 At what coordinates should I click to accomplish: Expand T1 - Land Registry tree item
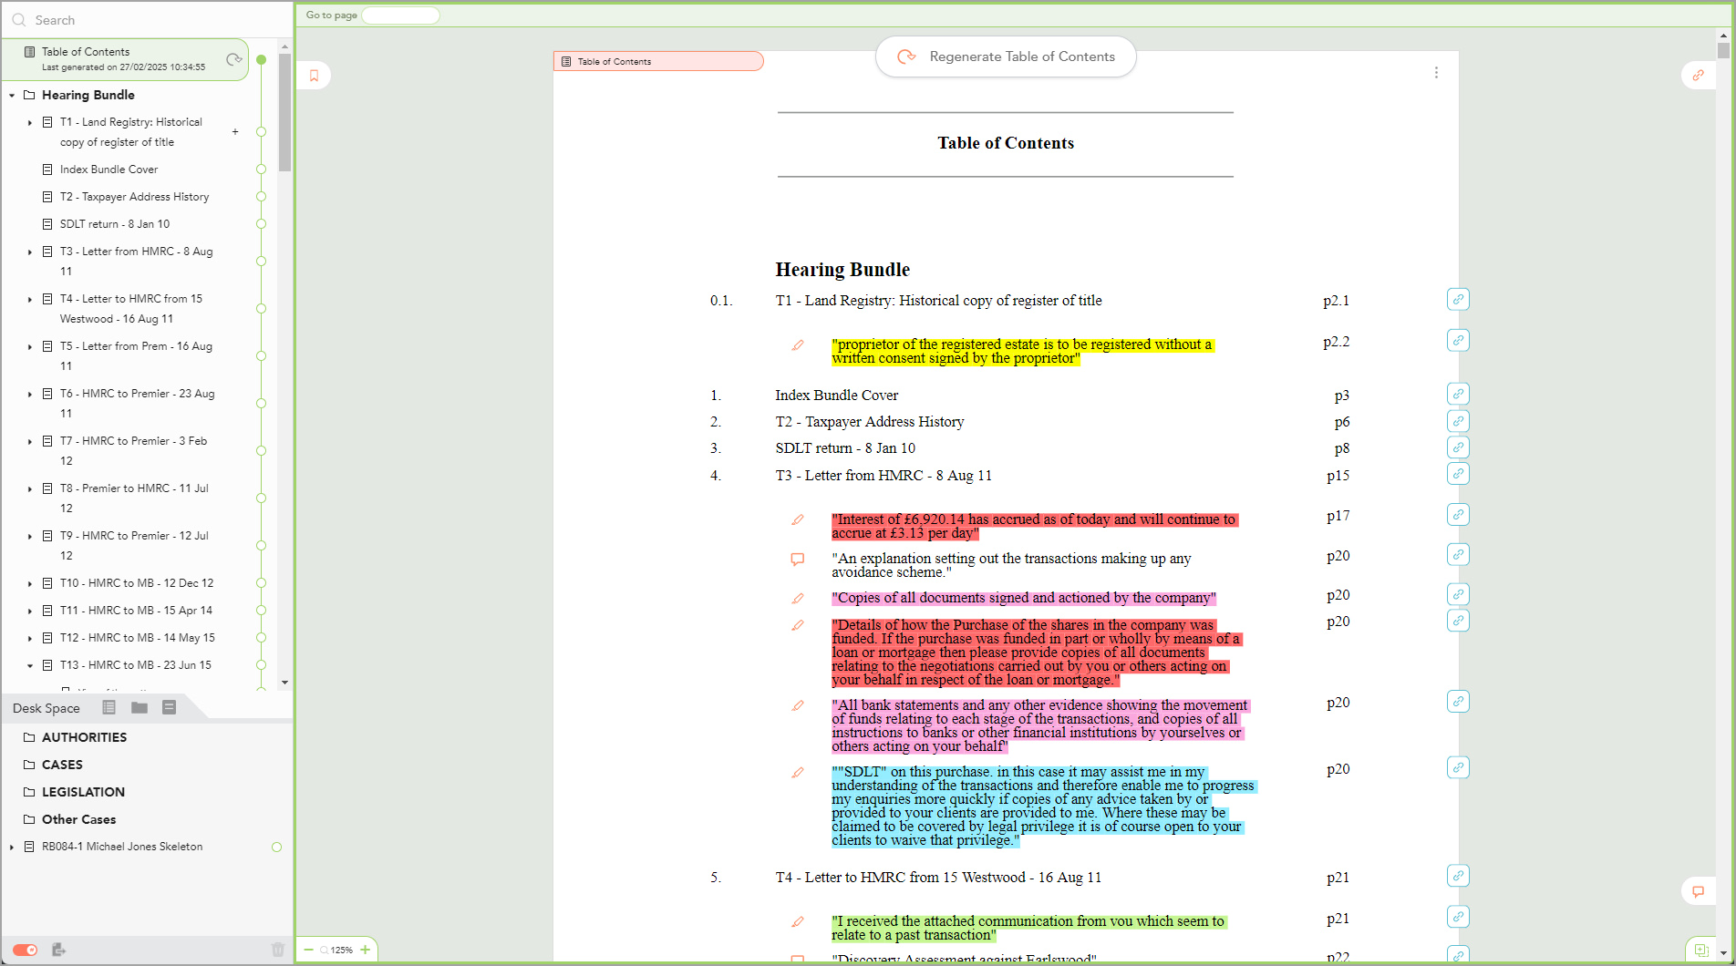[30, 122]
